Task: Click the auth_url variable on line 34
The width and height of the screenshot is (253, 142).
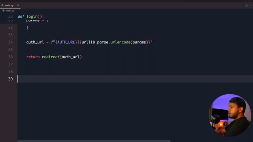Action: [35, 42]
